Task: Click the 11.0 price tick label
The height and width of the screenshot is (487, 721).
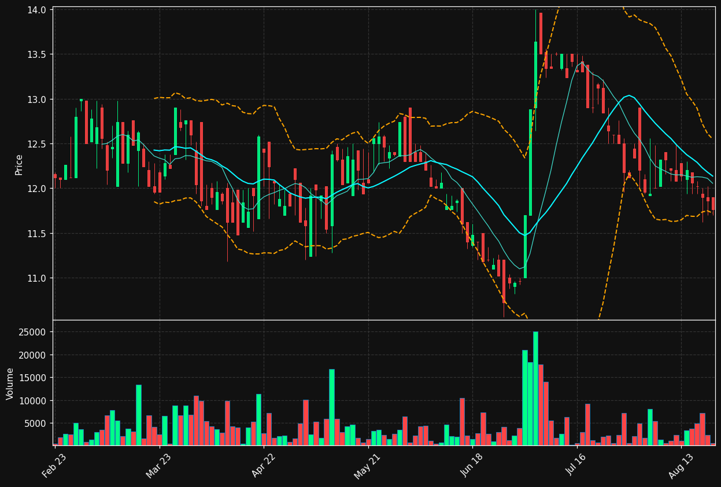Action: (x=38, y=278)
